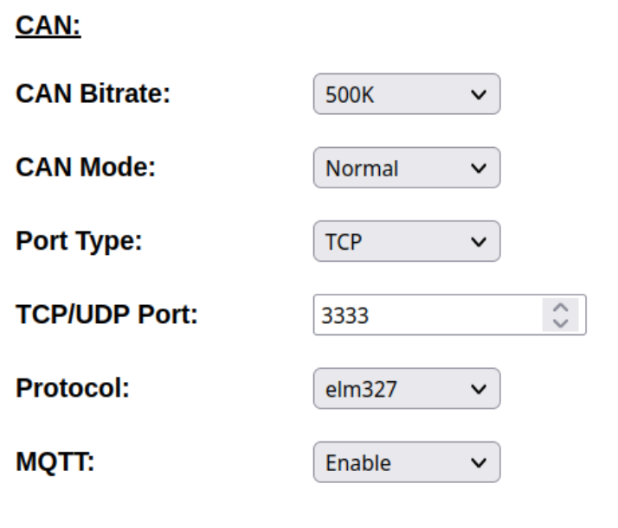Open the MQTT dropdown showing Enable
Image resolution: width=618 pixels, height=528 pixels.
pyautogui.click(x=407, y=462)
